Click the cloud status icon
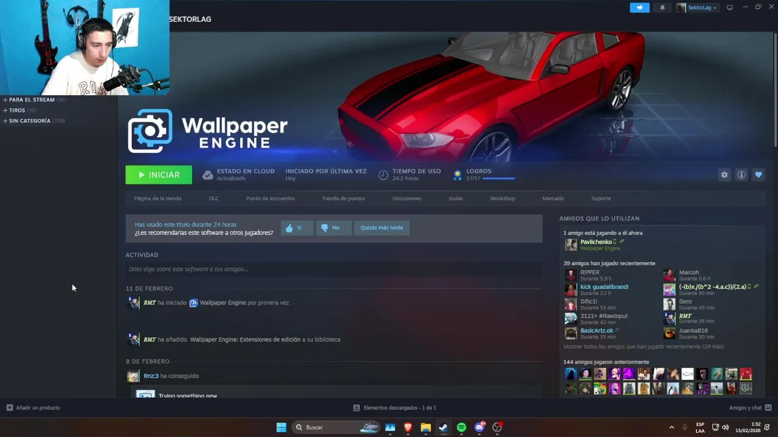The width and height of the screenshot is (778, 437). tap(208, 175)
